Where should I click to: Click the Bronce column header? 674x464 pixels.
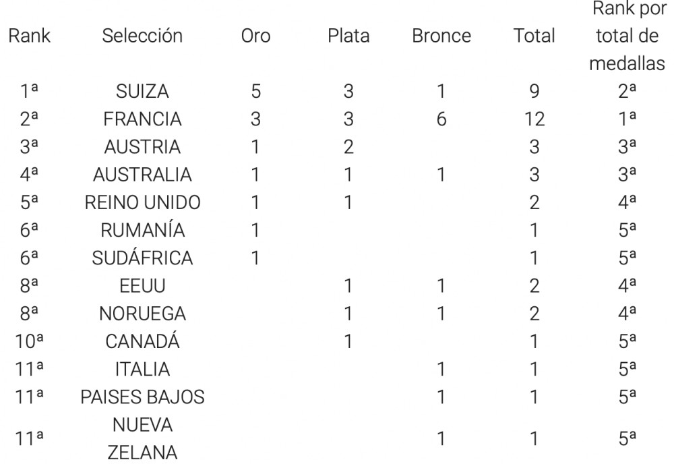pos(441,36)
